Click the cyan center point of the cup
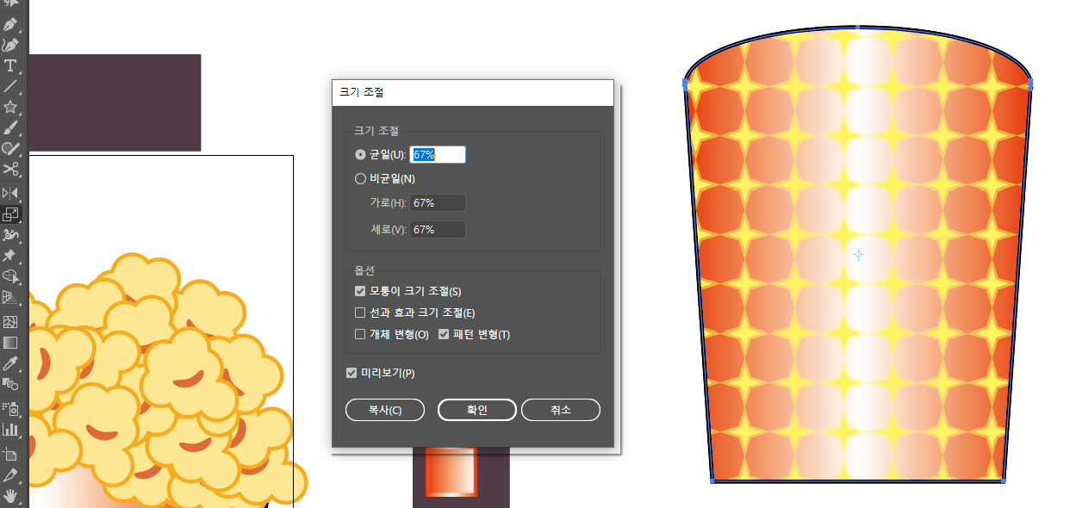Image resolution: width=1070 pixels, height=508 pixels. pos(858,255)
